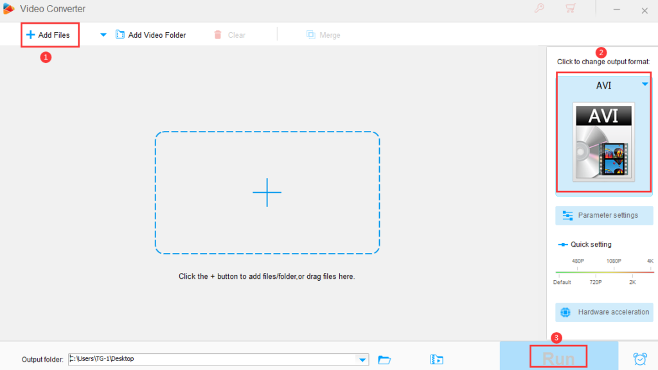The image size is (658, 370).
Task: Click the 2K label on quality scale
Action: [x=632, y=283]
